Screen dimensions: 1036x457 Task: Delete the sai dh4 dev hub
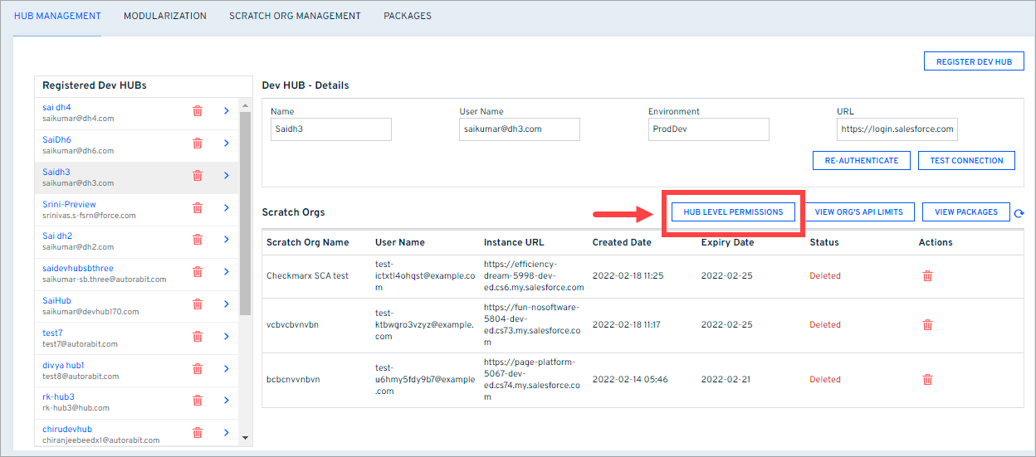coord(198,111)
